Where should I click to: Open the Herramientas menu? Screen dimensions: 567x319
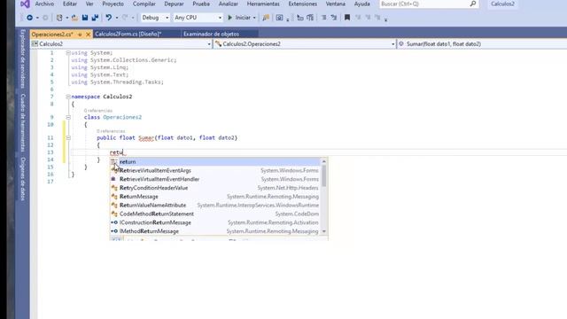[x=263, y=4]
